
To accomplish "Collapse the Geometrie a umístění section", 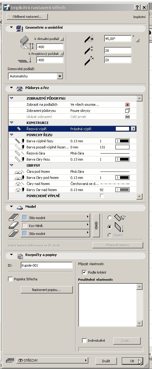I will (12, 27).
